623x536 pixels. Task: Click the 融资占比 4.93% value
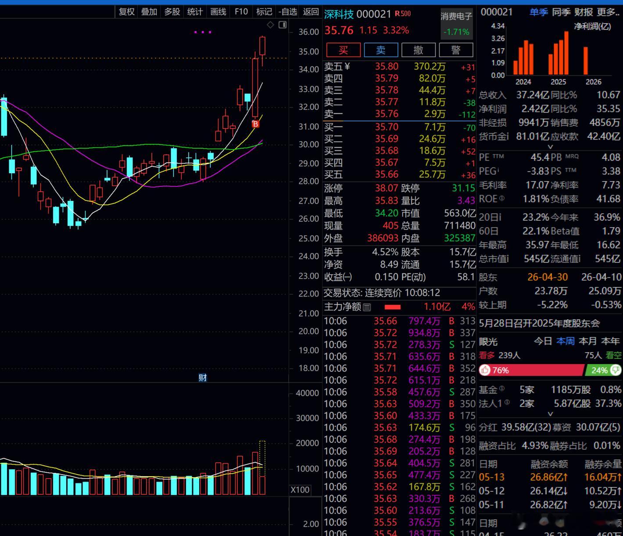pyautogui.click(x=535, y=446)
